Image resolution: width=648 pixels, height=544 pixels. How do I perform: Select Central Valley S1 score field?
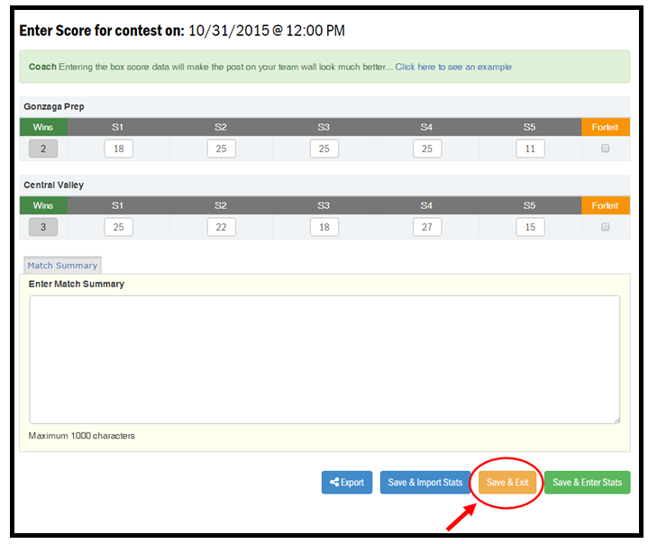(x=118, y=227)
